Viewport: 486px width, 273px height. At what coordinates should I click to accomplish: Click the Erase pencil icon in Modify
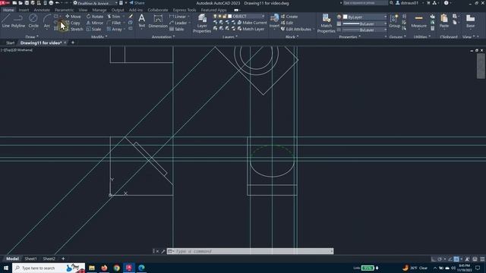pyautogui.click(x=131, y=17)
